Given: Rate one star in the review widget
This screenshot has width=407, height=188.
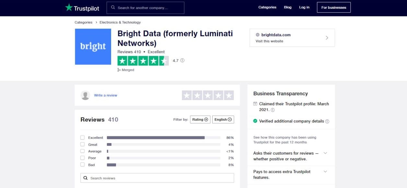Looking at the screenshot, I should click(x=187, y=95).
